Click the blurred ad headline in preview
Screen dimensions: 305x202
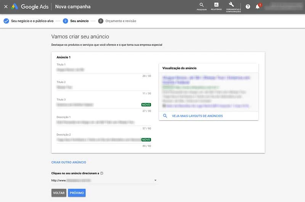click(x=206, y=80)
